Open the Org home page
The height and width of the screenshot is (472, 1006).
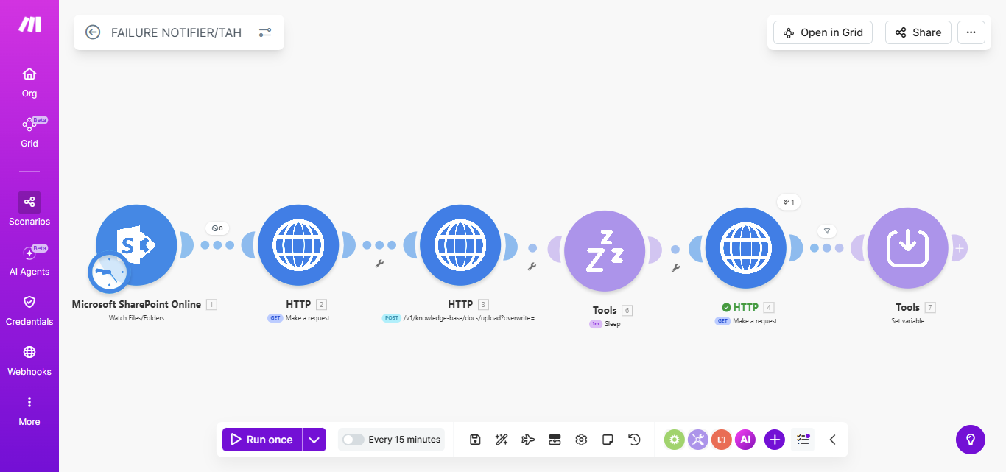coord(29,82)
